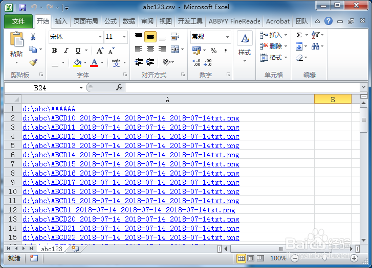Click the text orientation icon
The image size is (372, 268).
(x=166, y=62)
